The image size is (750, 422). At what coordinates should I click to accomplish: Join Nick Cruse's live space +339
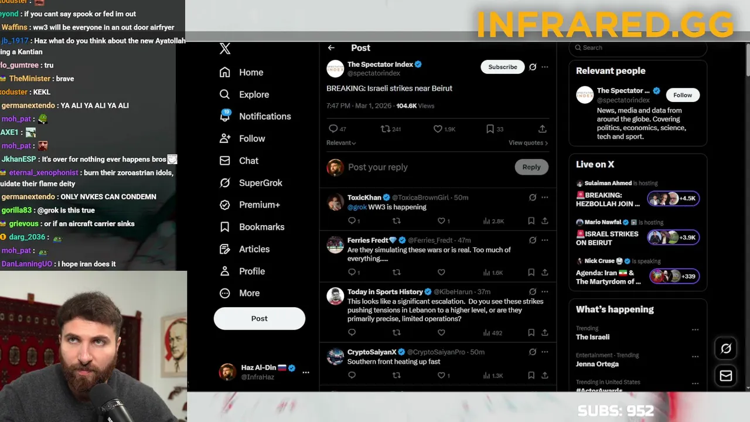click(x=674, y=276)
